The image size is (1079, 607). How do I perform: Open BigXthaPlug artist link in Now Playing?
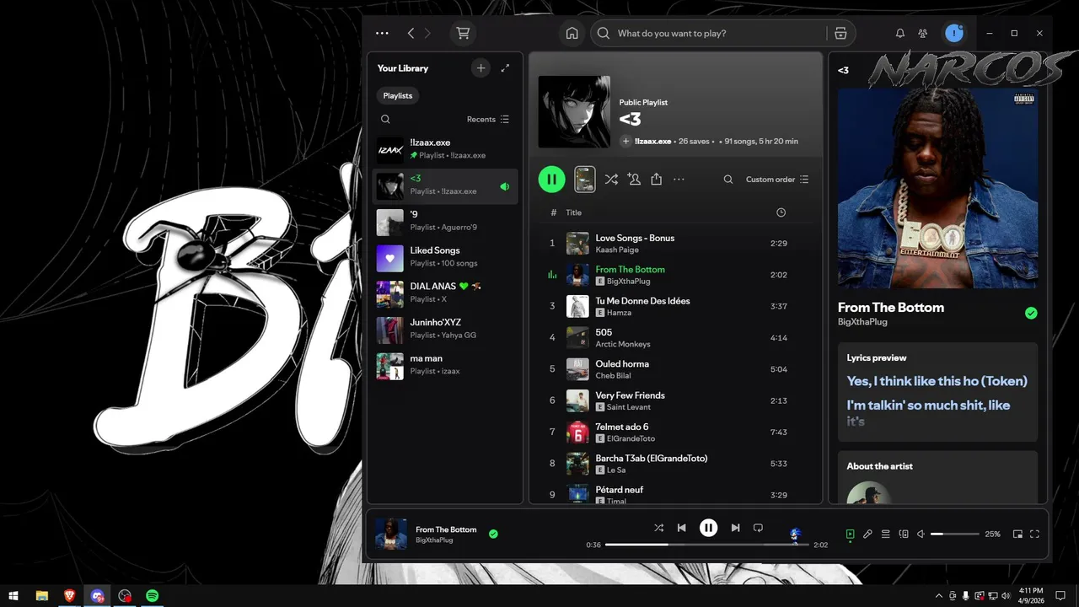[x=862, y=322]
